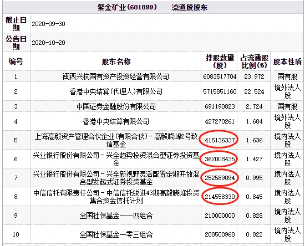Select share count 362008435

220,159
